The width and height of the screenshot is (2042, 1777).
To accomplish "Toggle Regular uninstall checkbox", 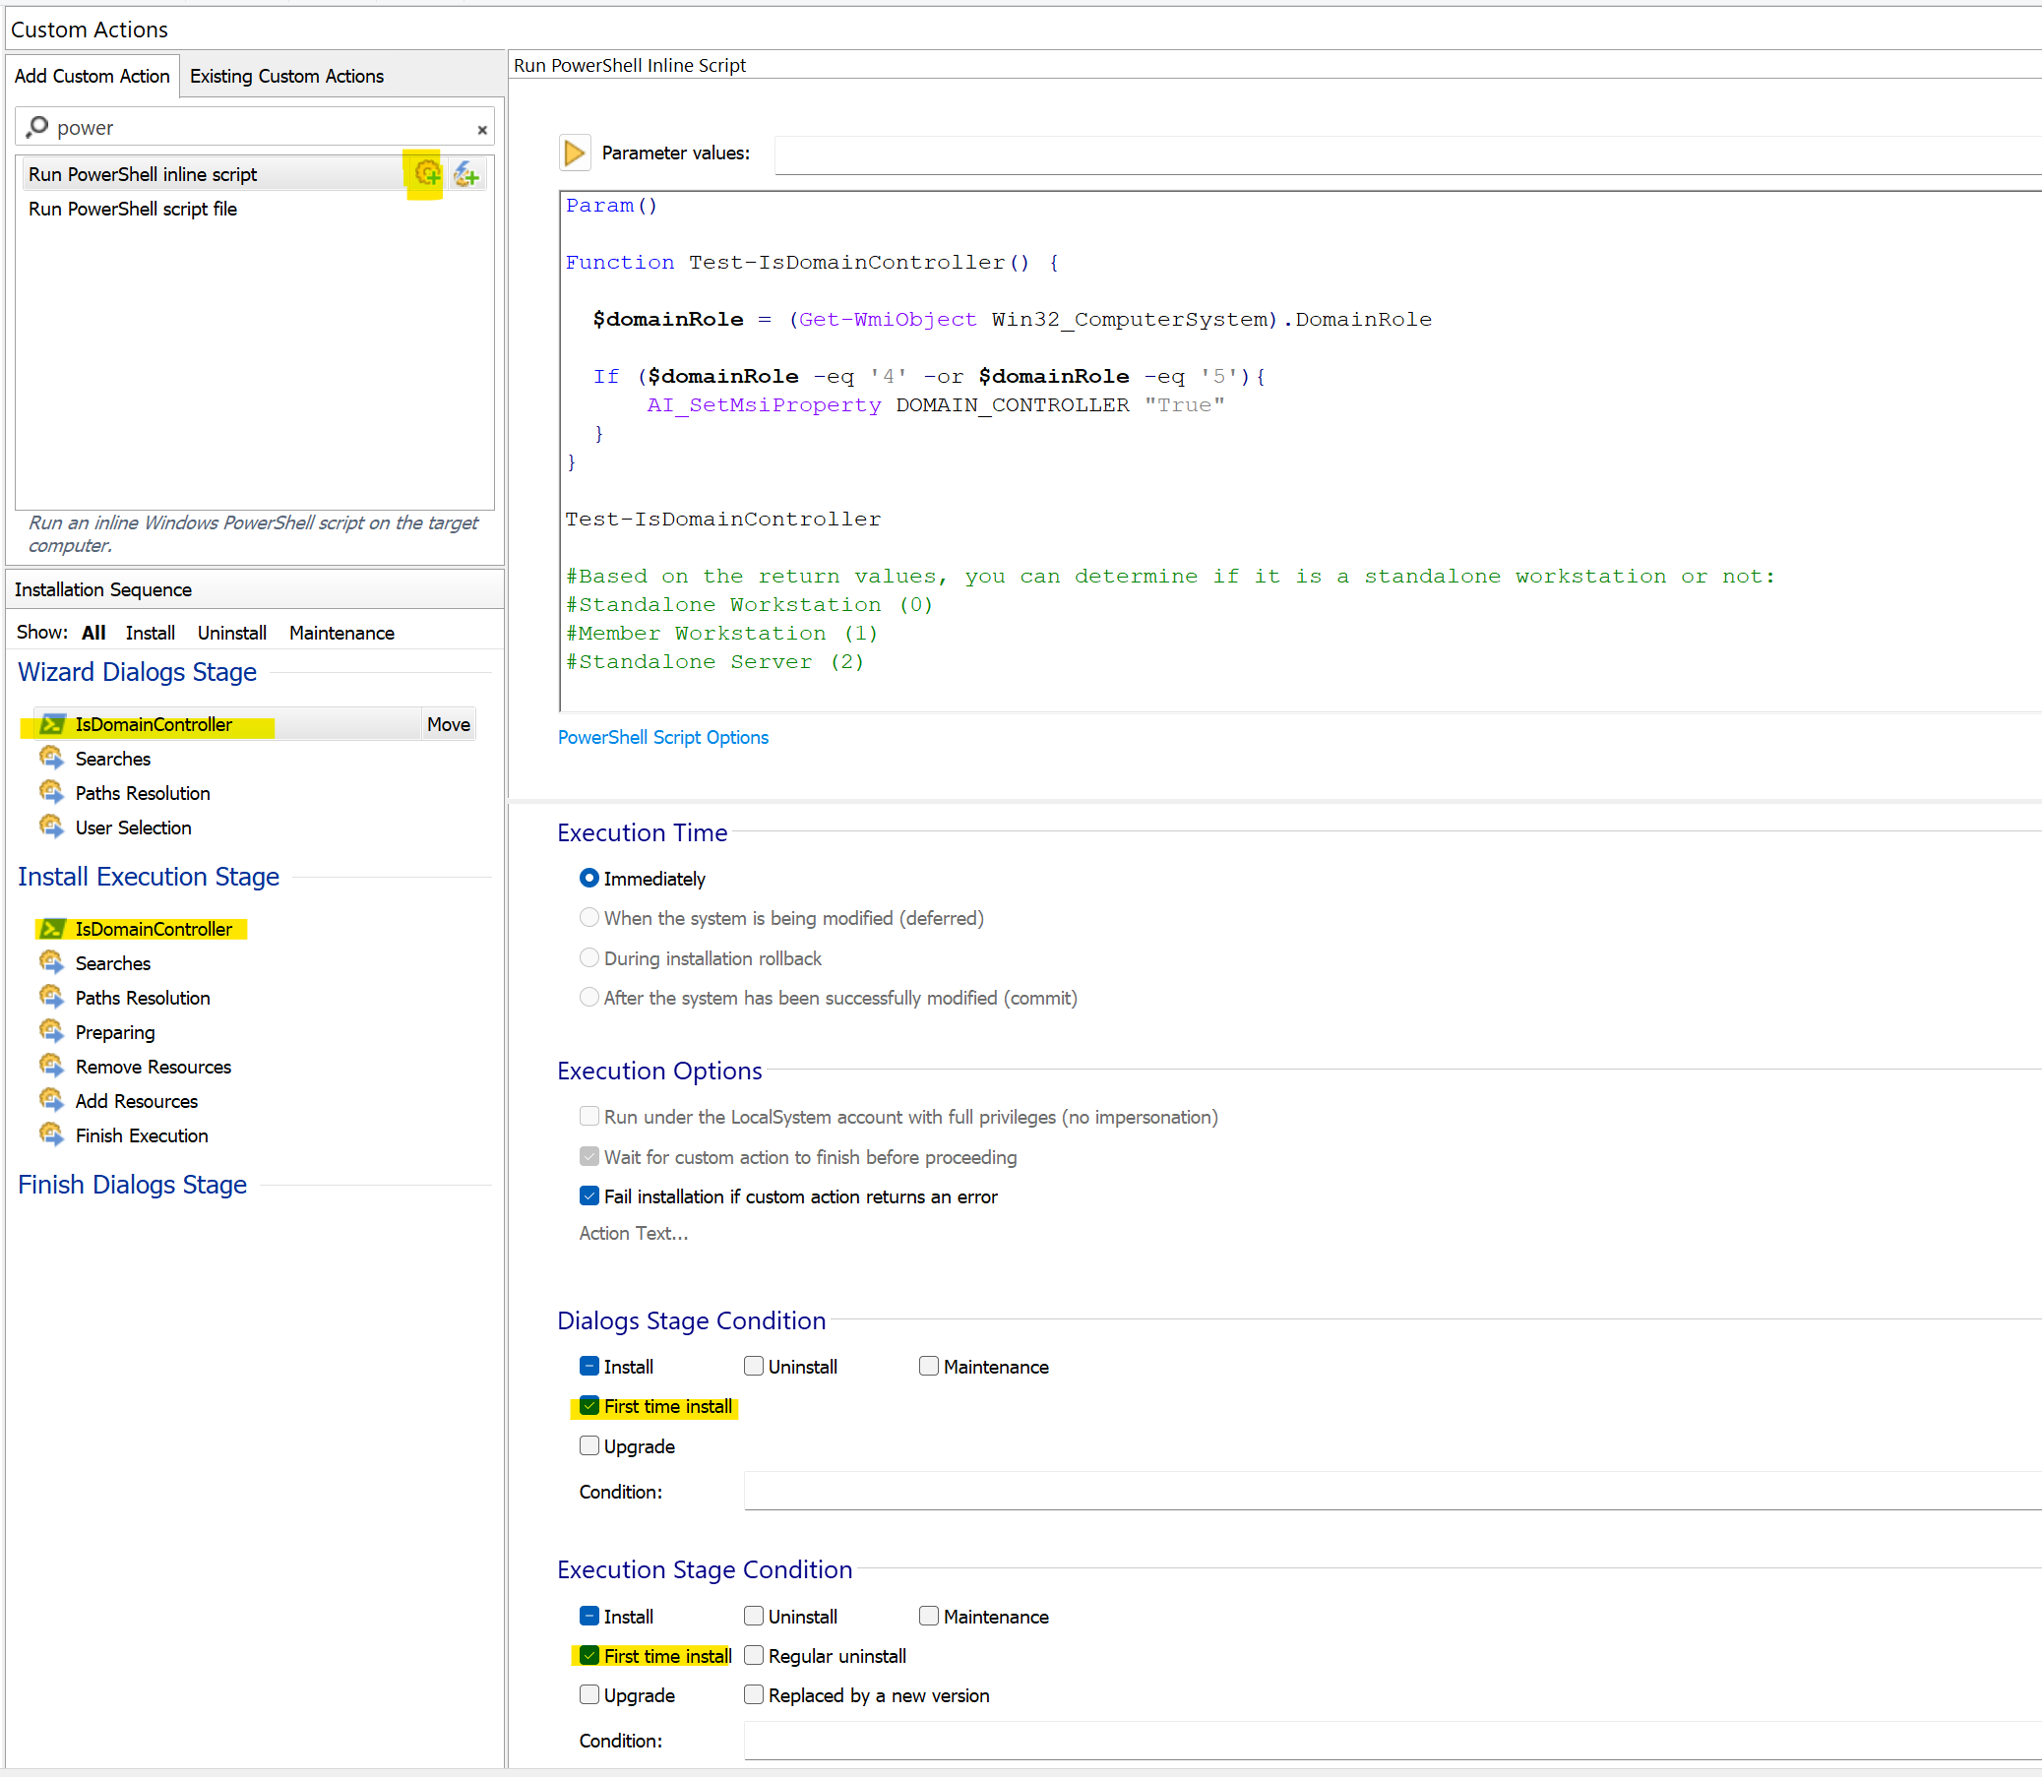I will pos(754,1656).
